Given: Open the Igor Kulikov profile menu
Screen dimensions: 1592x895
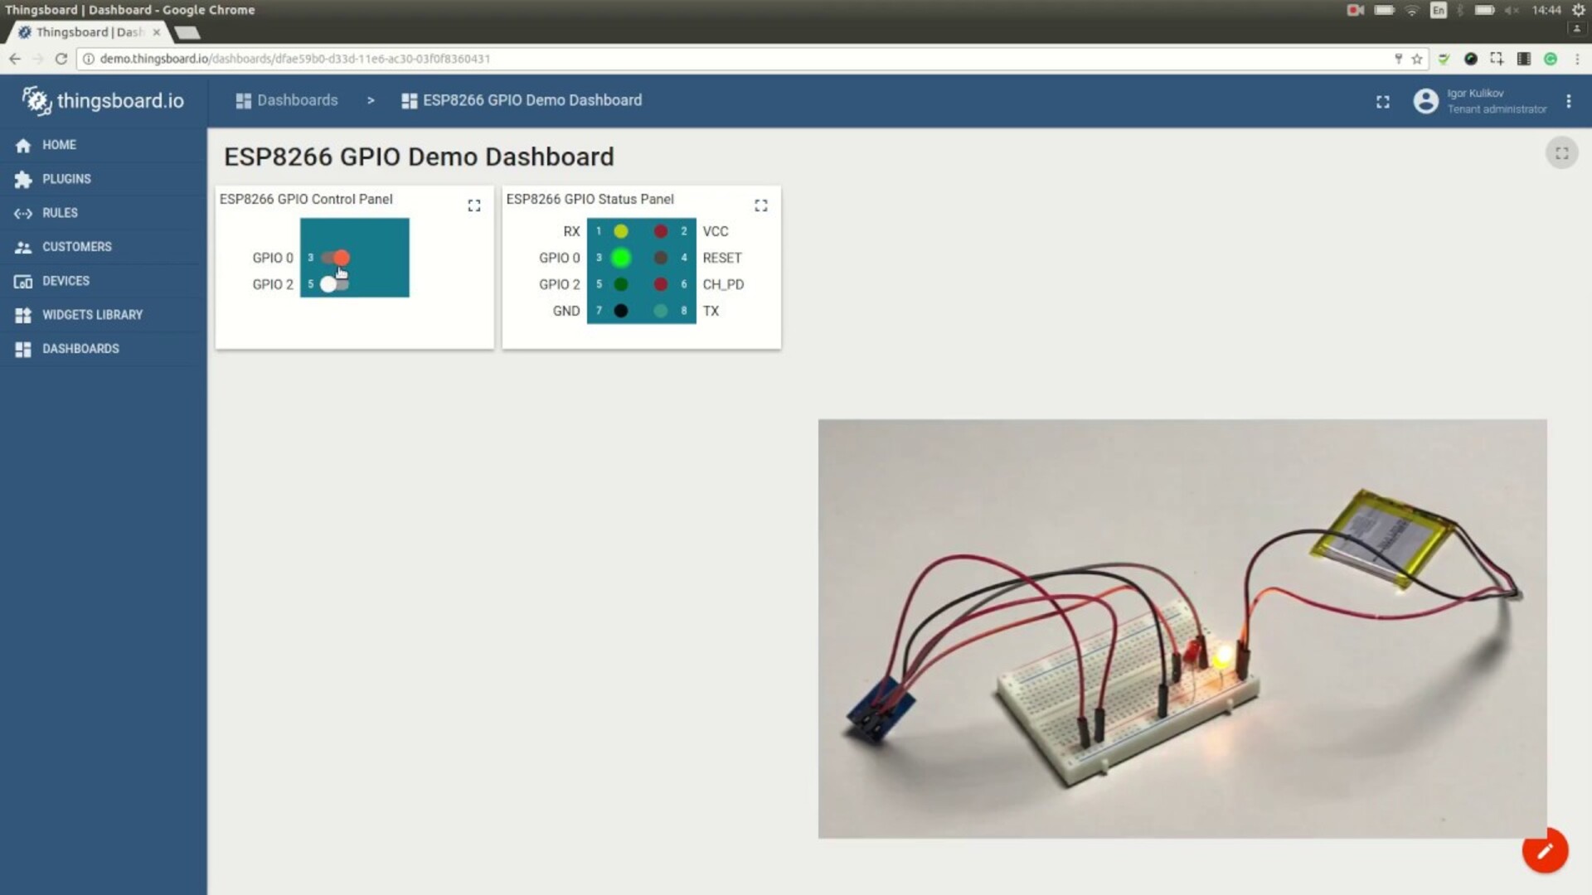Looking at the screenshot, I should pos(1425,100).
